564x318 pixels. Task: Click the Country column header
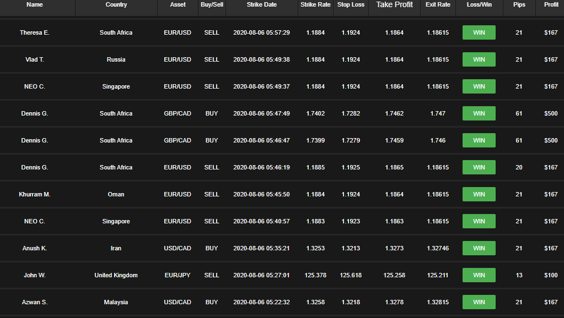(116, 4)
